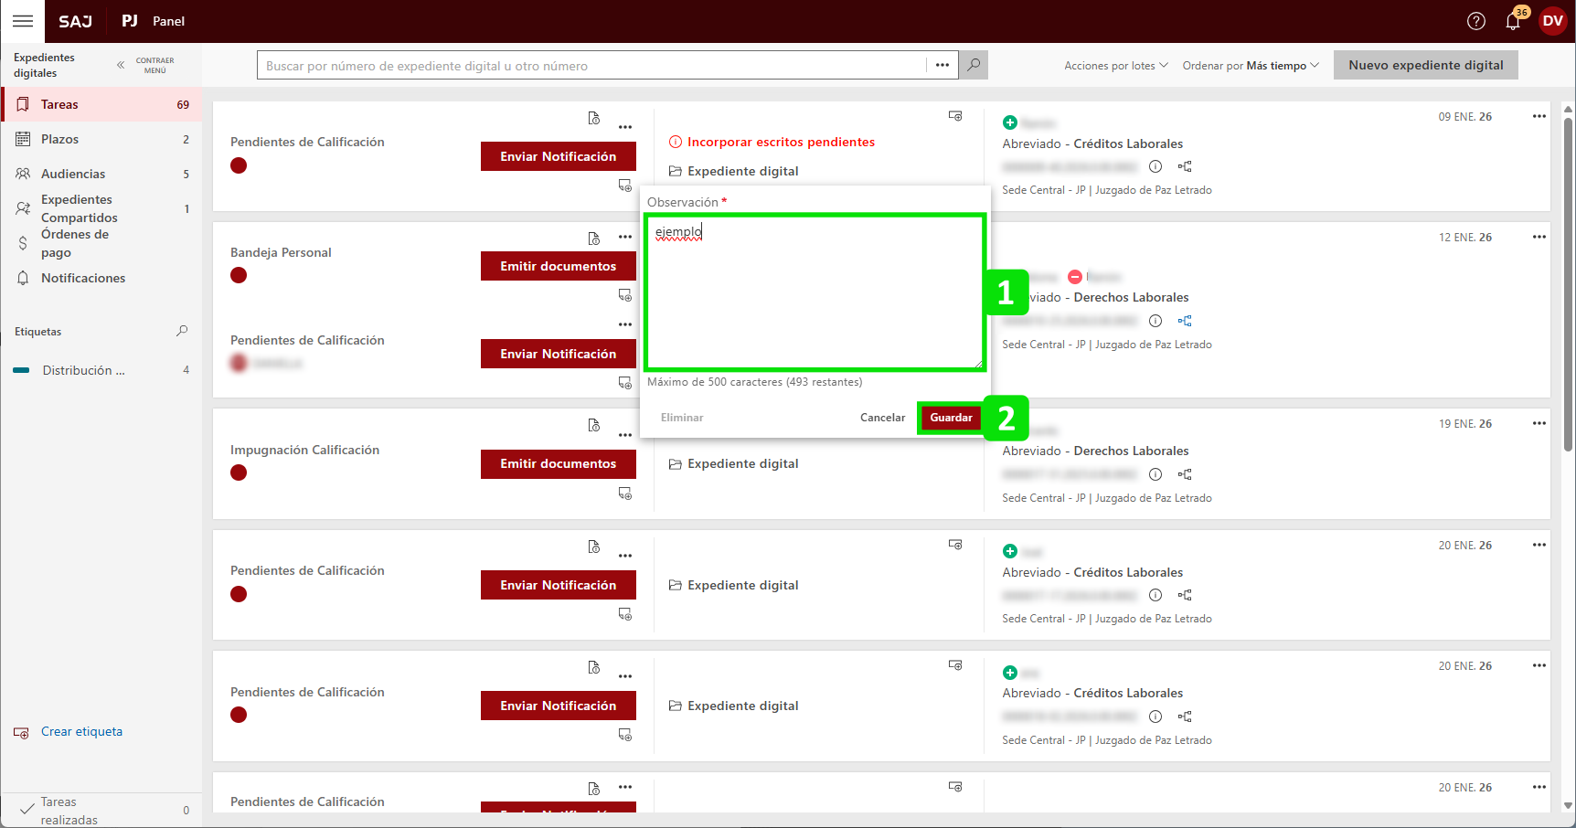Image resolution: width=1576 pixels, height=828 pixels.
Task: Select Plazos in the sidebar
Action: point(59,139)
